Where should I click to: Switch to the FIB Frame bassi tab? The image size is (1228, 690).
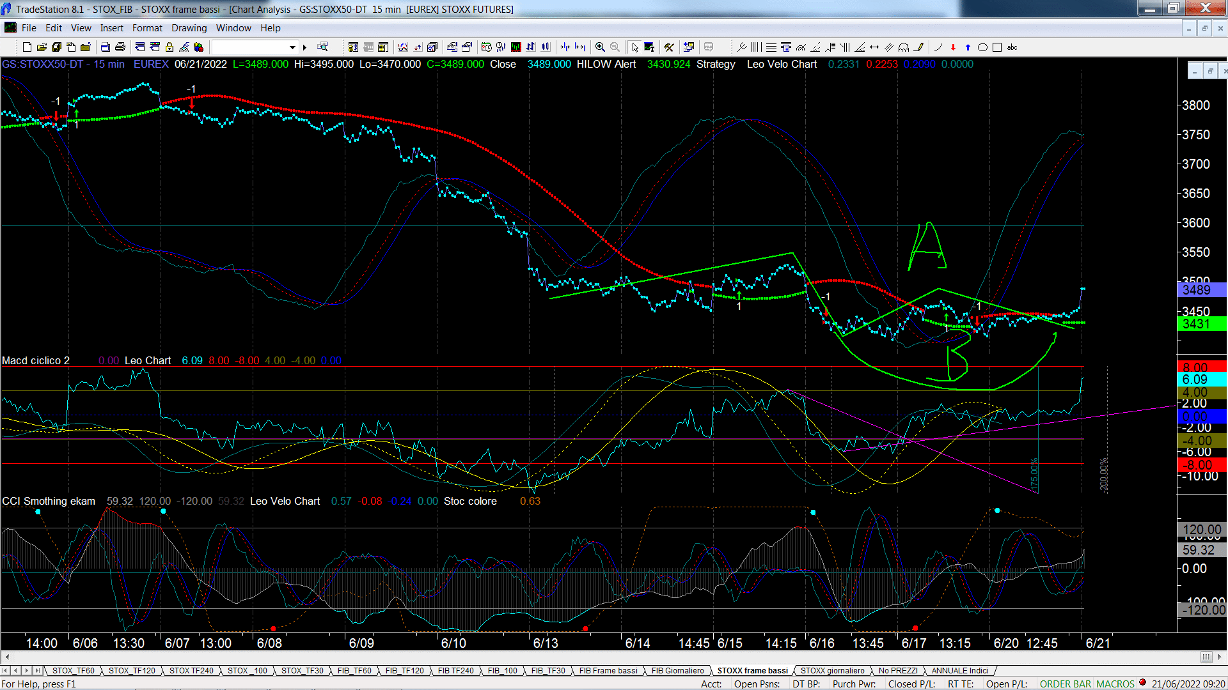click(x=608, y=670)
